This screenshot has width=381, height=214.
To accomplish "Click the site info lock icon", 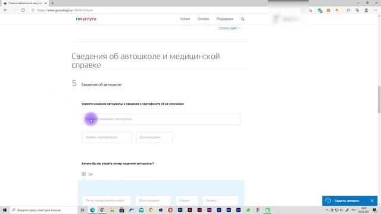I will pyautogui.click(x=33, y=10).
